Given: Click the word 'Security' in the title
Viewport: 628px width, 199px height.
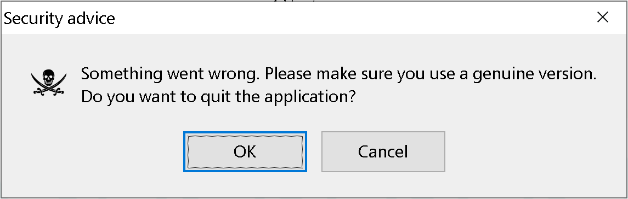Looking at the screenshot, I should point(31,19).
